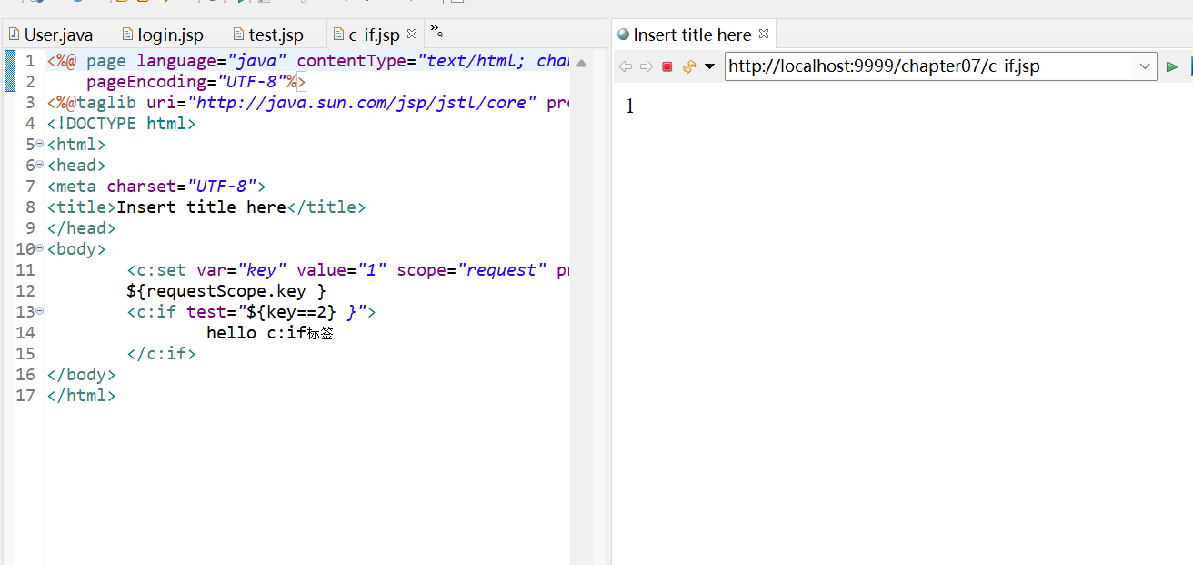The width and height of the screenshot is (1193, 565).
Task: Select the c_if.jsp editor tab
Action: (374, 35)
